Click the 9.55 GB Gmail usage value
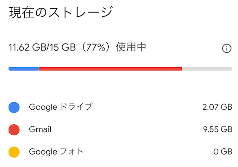 [218, 129]
